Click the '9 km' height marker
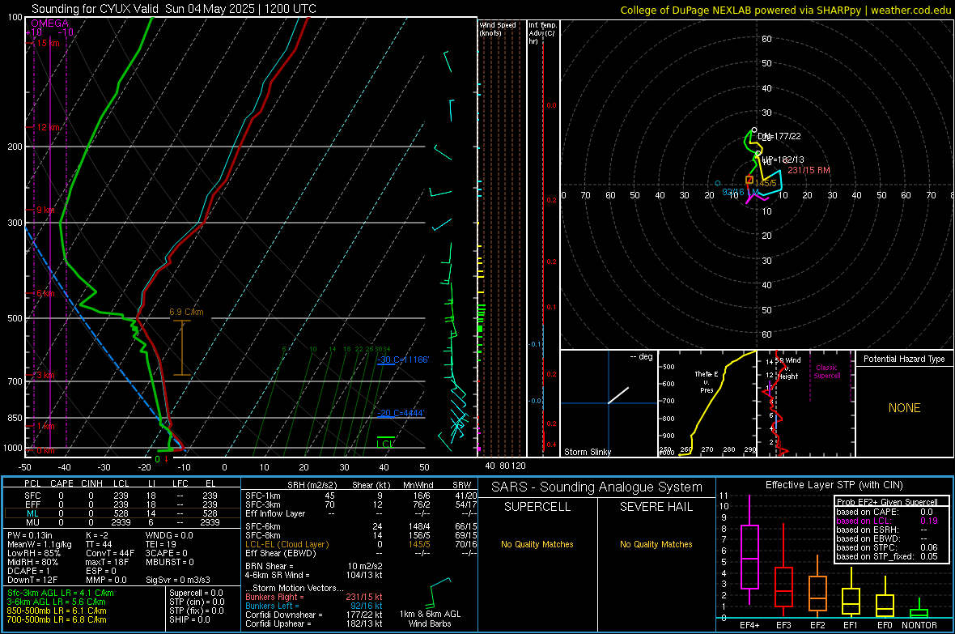Image resolution: width=955 pixels, height=634 pixels. tap(45, 210)
